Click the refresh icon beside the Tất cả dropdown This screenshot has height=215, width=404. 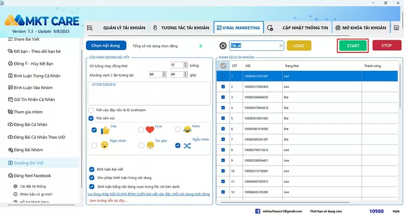click(223, 46)
